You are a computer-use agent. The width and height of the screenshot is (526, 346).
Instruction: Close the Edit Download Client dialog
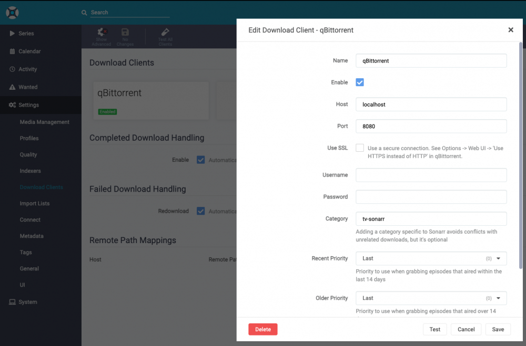click(511, 30)
